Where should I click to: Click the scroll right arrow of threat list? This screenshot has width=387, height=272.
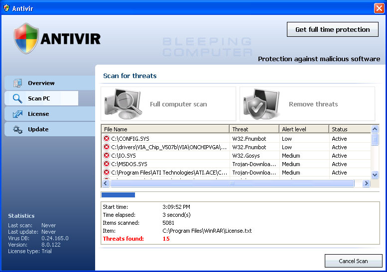[x=366, y=183]
